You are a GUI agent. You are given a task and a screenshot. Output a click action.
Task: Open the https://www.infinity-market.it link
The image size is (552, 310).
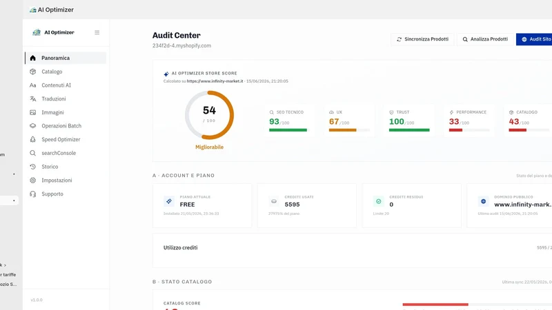[215, 81]
